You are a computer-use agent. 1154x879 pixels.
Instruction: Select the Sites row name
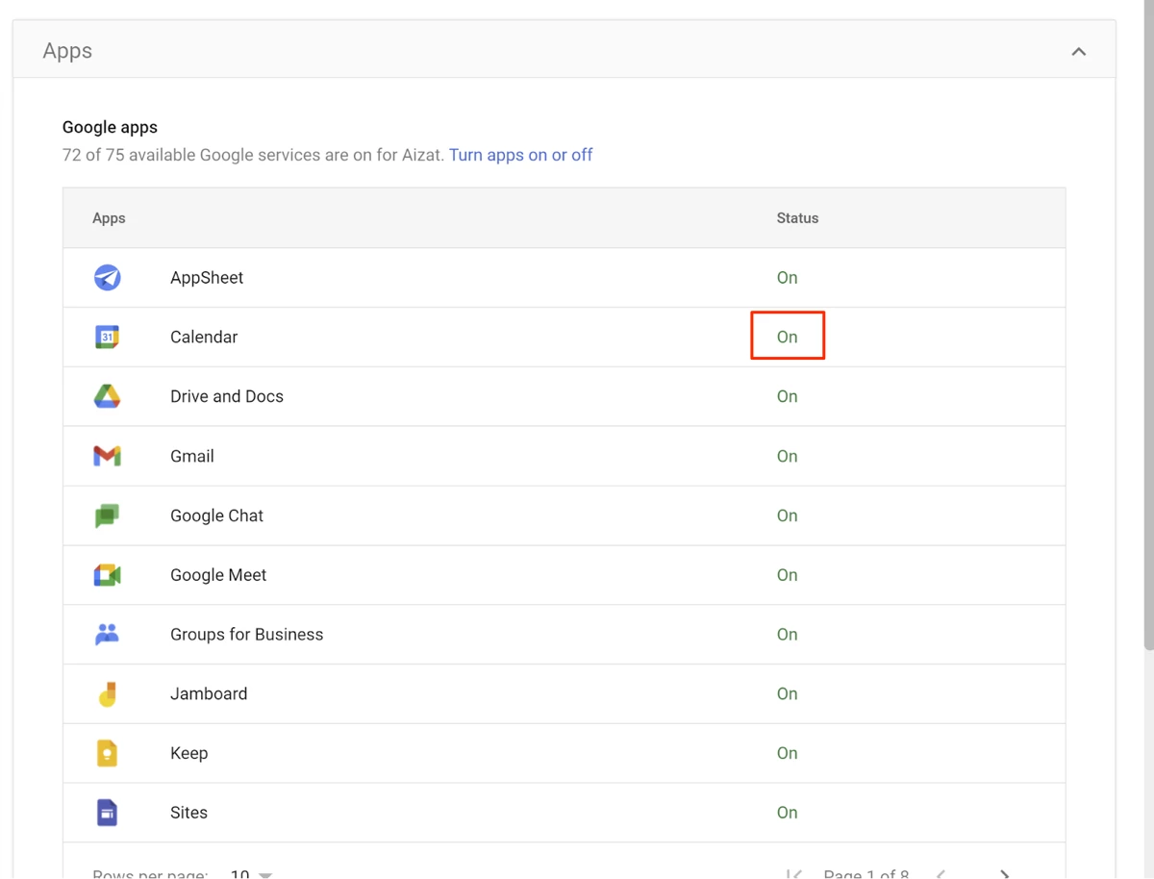[x=188, y=813]
